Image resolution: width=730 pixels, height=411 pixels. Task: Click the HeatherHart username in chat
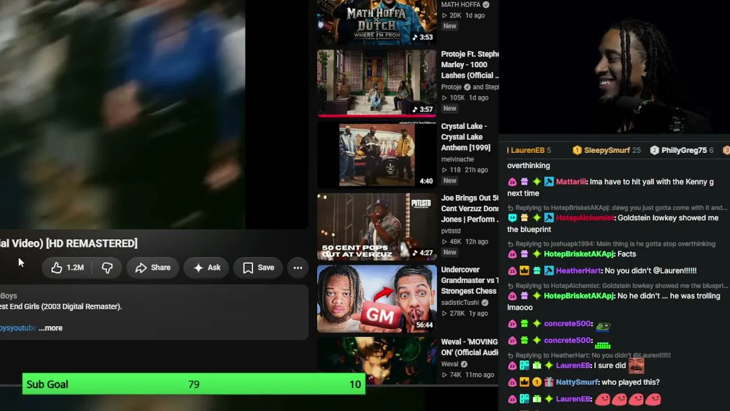(578, 271)
